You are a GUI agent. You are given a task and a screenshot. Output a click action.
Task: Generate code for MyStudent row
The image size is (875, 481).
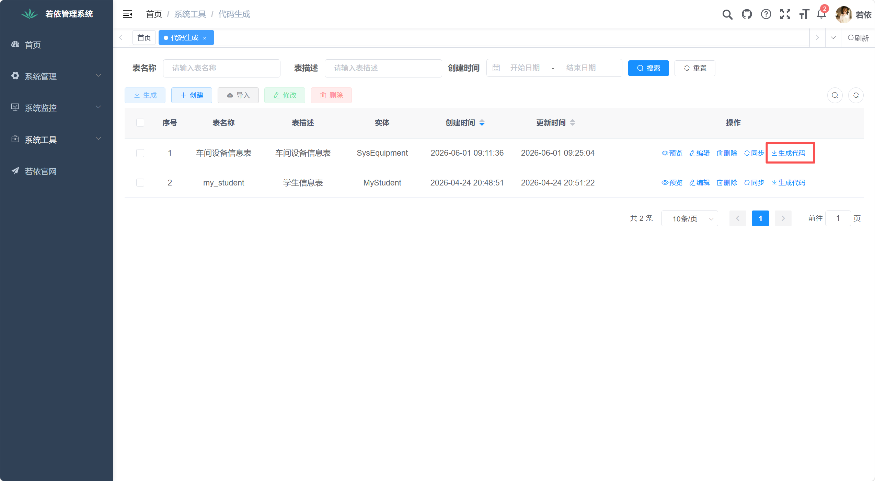(788, 183)
